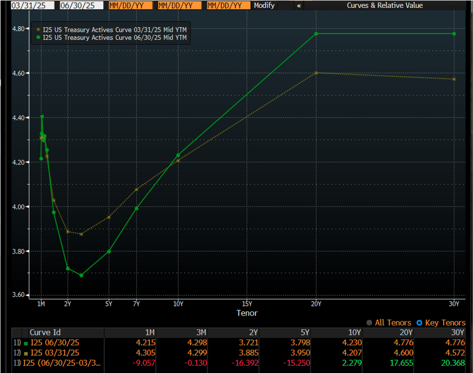Click the 10Y column header
473x373 pixels.
point(355,332)
